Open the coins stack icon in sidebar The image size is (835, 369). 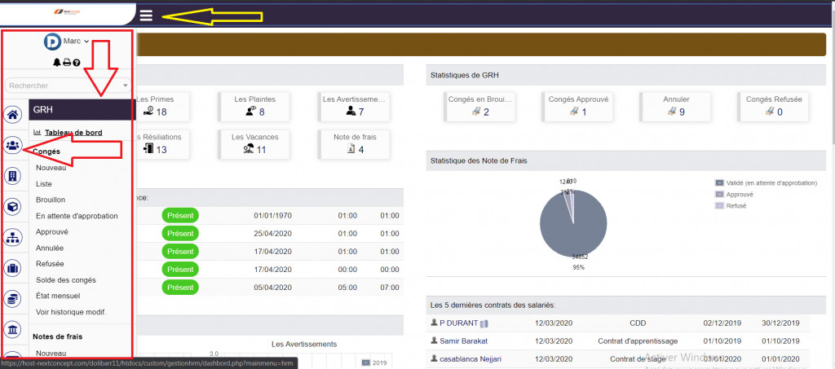point(13,299)
